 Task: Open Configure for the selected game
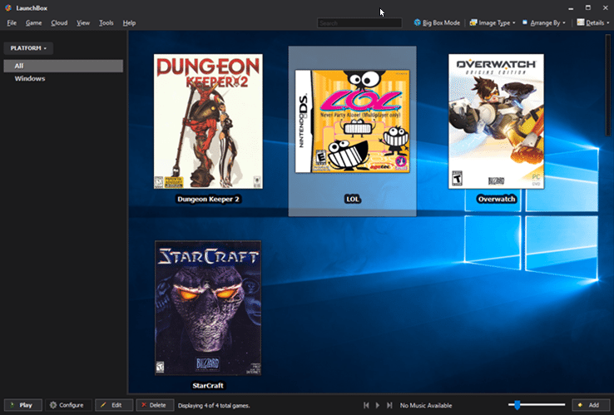tap(67, 405)
